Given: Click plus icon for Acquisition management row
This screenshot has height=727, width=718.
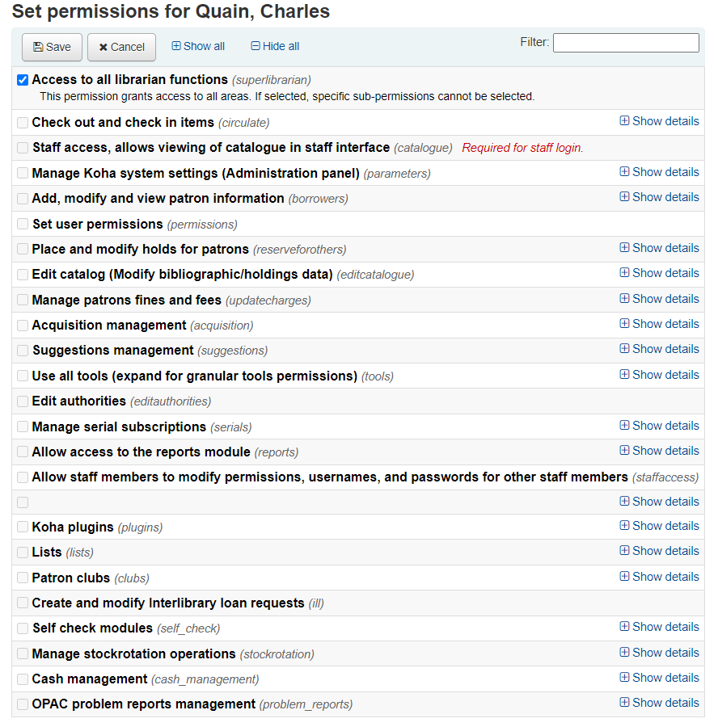Looking at the screenshot, I should click(x=625, y=324).
